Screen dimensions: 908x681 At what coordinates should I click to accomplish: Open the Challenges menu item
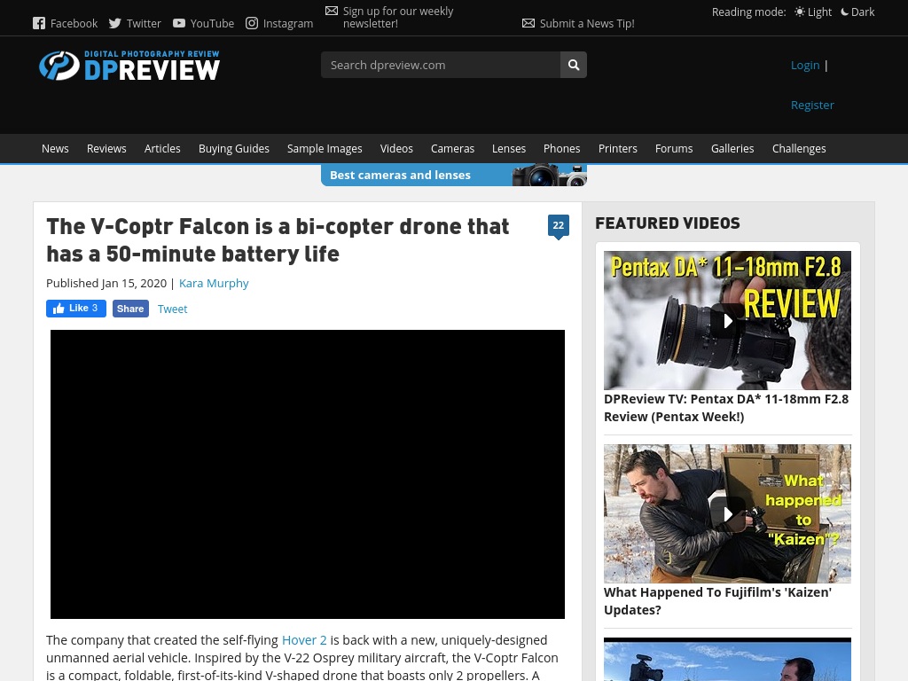coord(799,149)
